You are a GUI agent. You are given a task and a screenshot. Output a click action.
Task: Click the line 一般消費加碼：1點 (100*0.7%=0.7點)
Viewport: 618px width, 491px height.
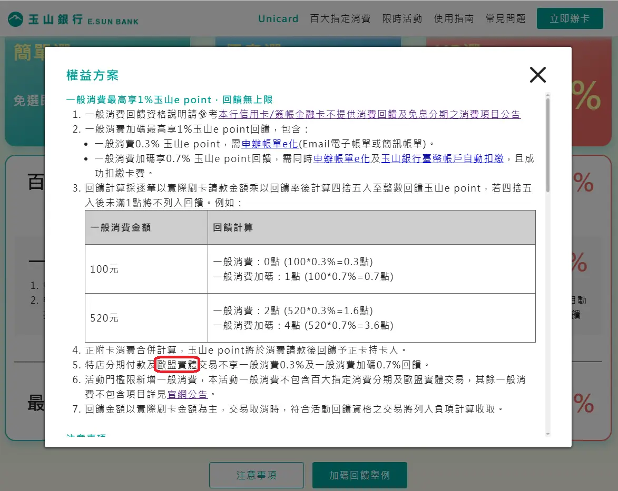[303, 276]
